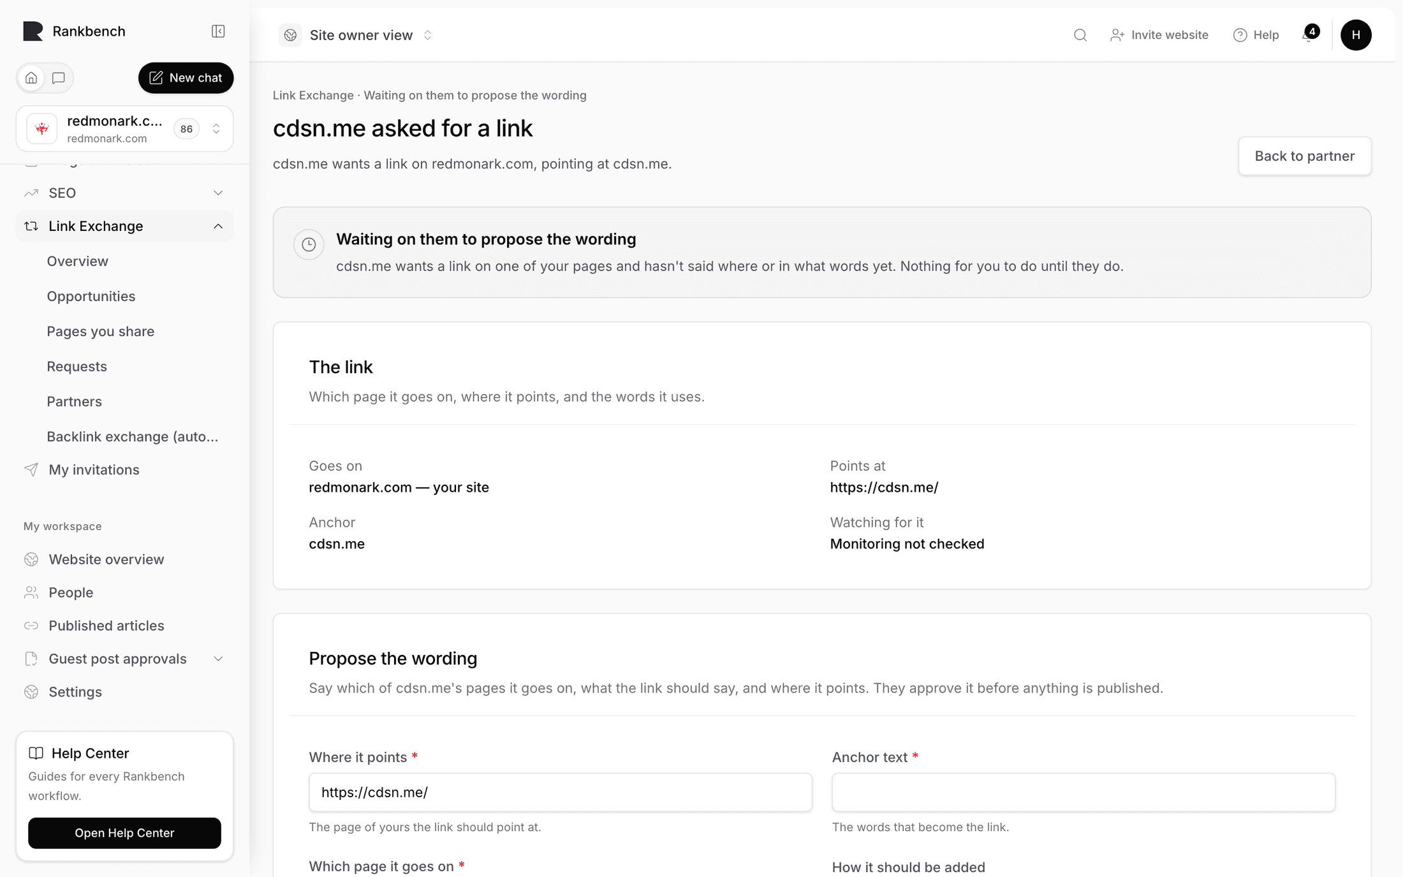1403x877 pixels.
Task: Open the notifications bell icon
Action: (1310, 34)
